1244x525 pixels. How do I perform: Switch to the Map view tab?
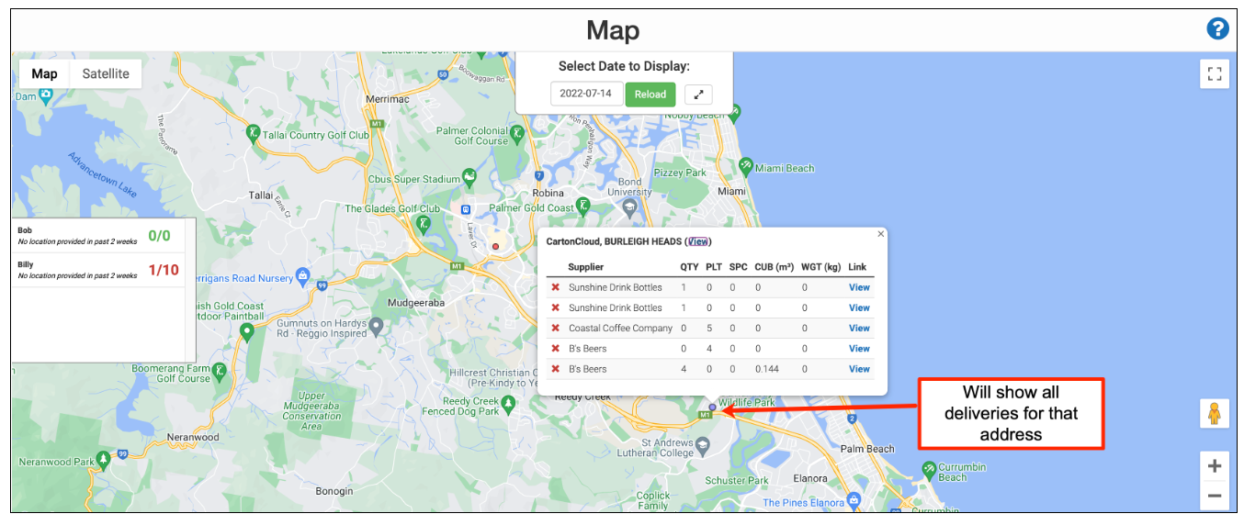point(44,73)
